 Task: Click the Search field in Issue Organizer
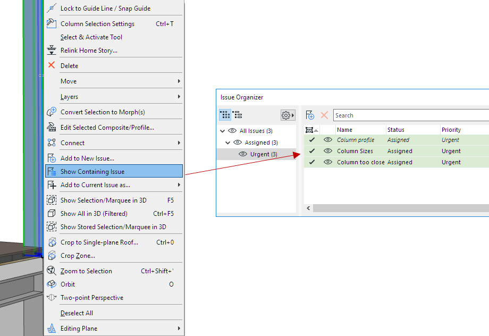411,115
